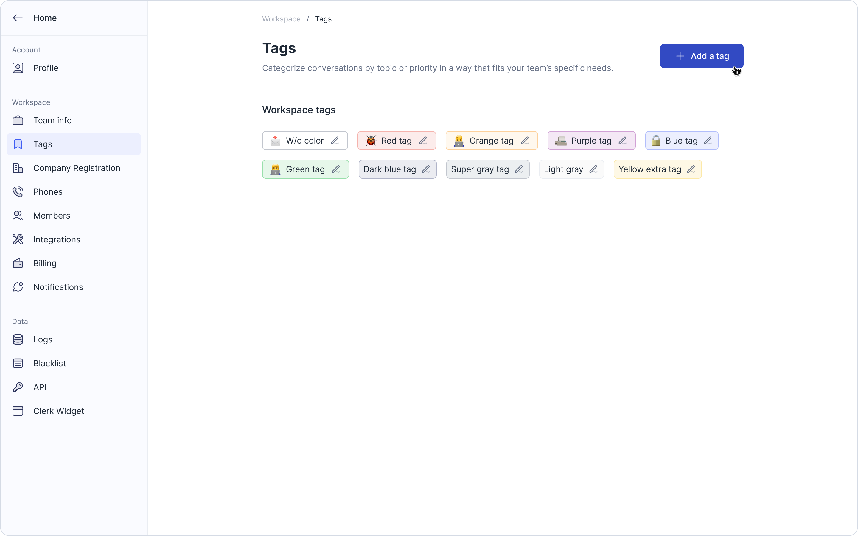The height and width of the screenshot is (536, 858).
Task: Open the API key settings
Action: [x=40, y=387]
